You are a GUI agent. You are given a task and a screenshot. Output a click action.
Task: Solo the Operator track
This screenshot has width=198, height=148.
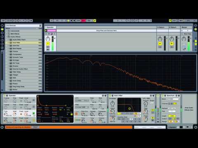point(48,47)
